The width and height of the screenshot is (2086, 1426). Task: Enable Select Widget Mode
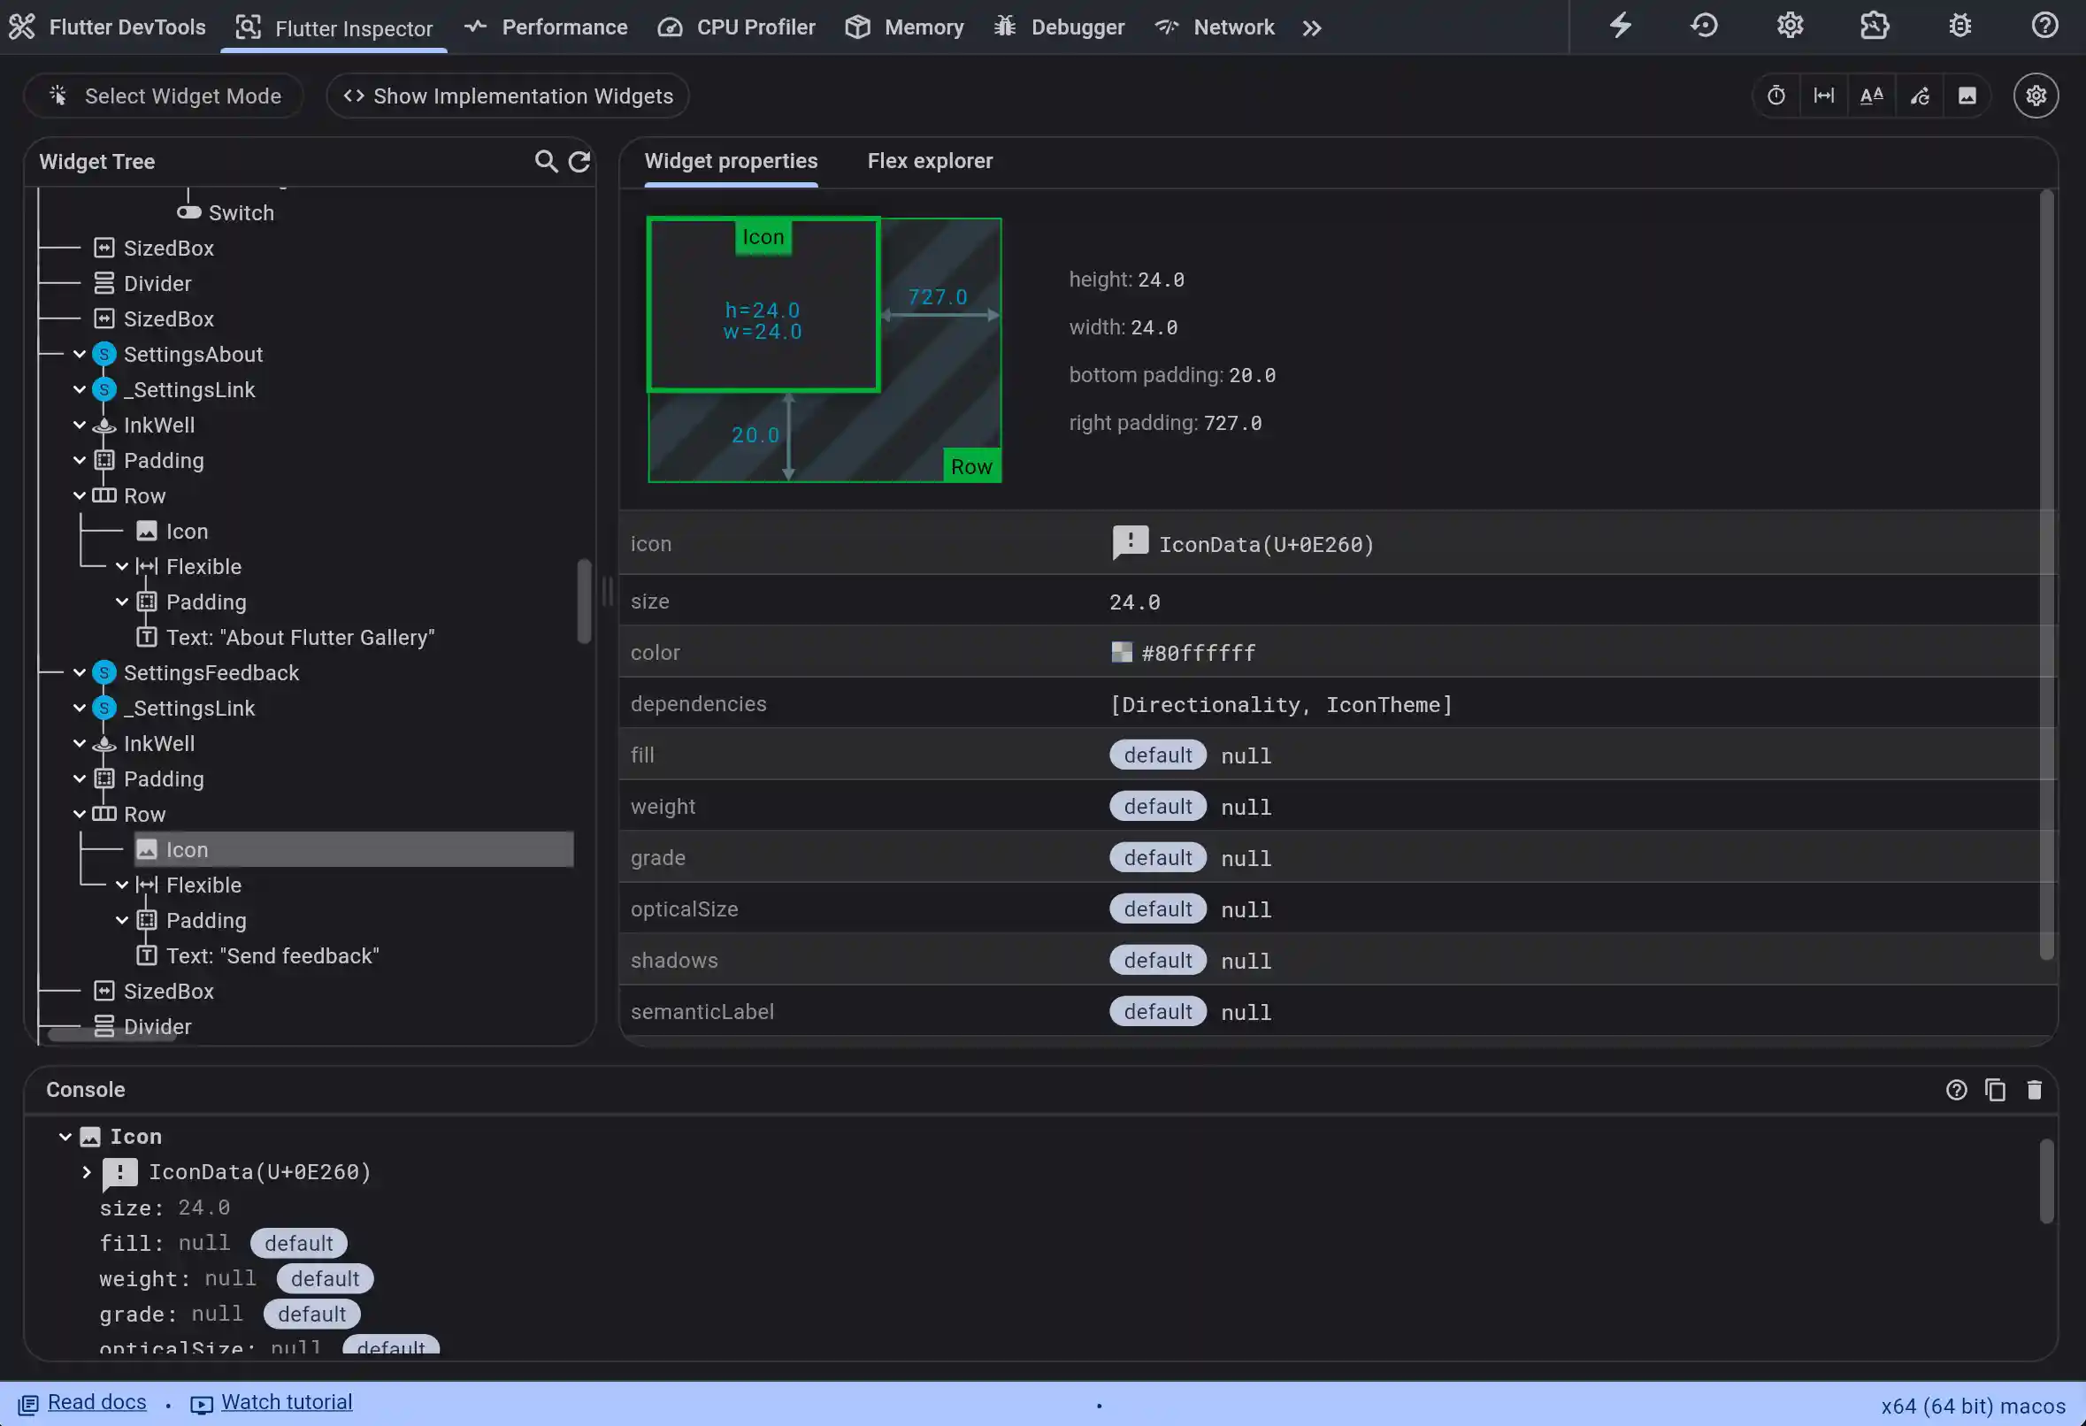pos(165,96)
